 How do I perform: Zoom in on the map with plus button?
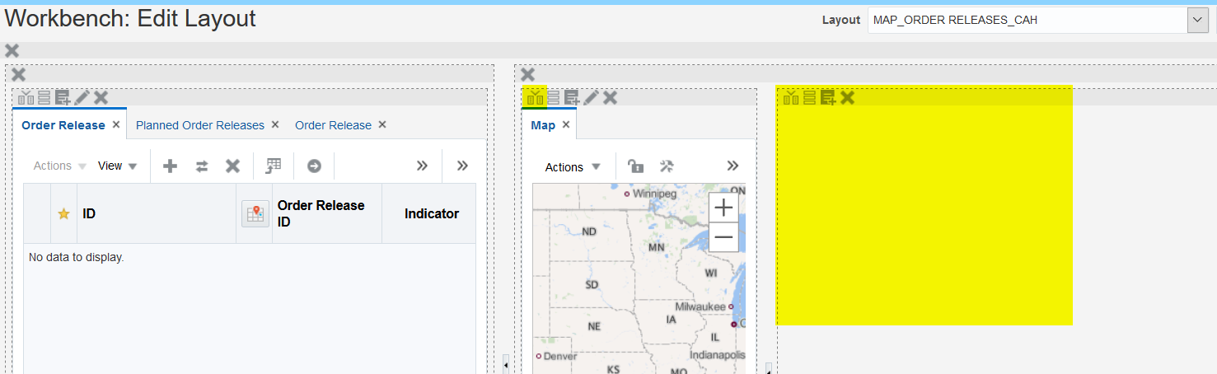[723, 207]
